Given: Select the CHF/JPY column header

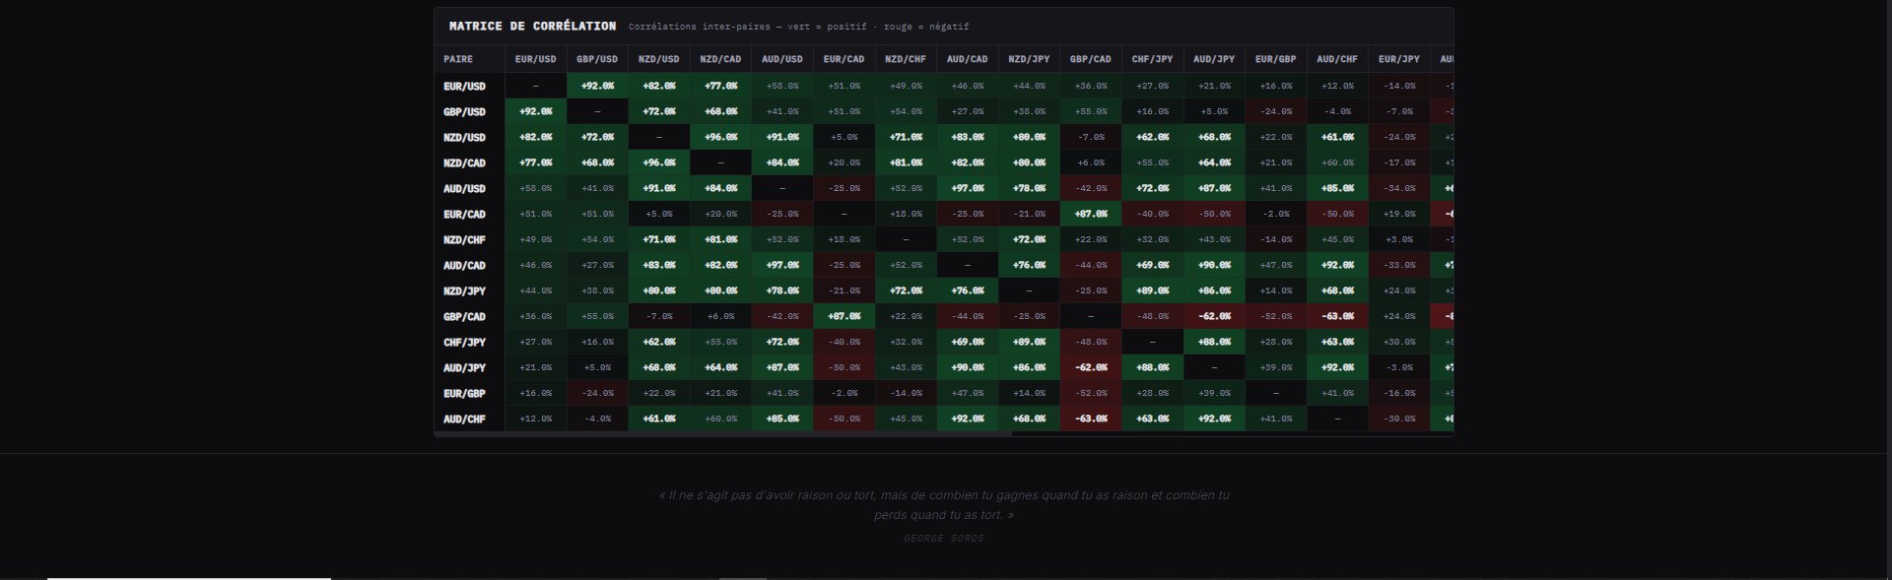Looking at the screenshot, I should tap(1152, 59).
